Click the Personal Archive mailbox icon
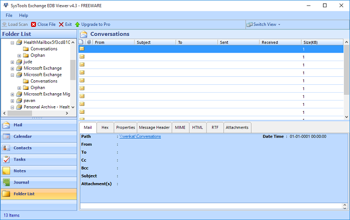 pos(19,107)
